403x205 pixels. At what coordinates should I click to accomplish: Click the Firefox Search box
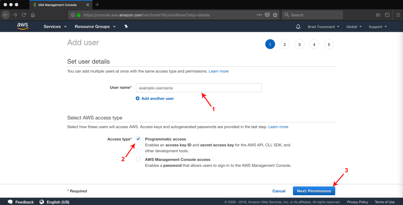click(312, 15)
